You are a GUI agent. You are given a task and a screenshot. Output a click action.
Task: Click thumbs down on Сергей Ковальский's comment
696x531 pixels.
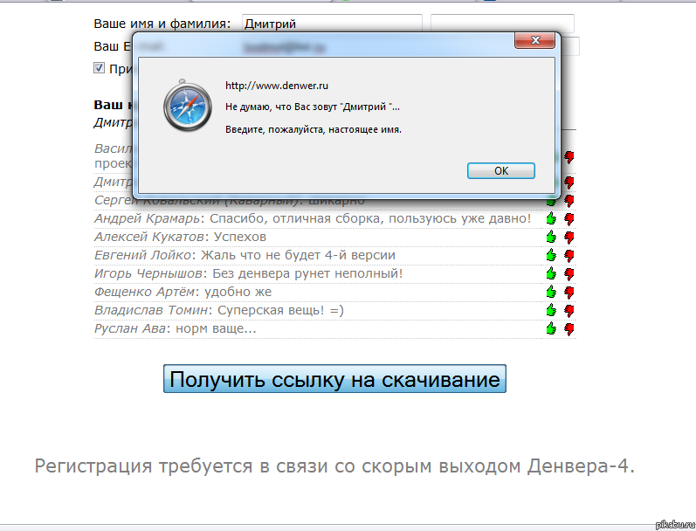[x=569, y=200]
